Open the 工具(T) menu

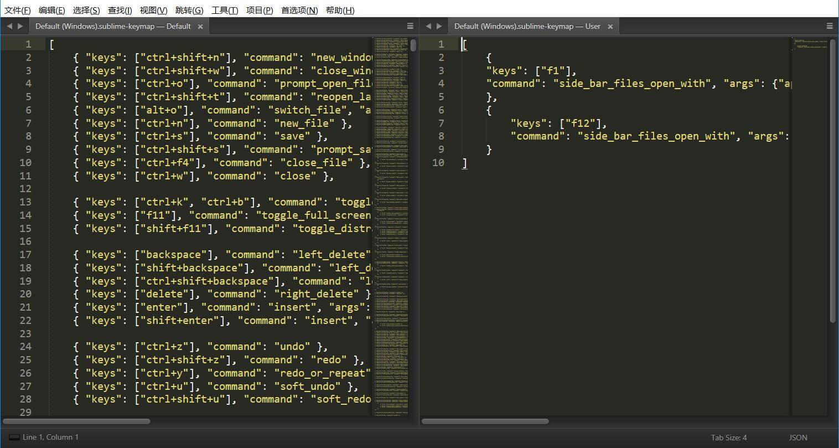click(x=225, y=10)
